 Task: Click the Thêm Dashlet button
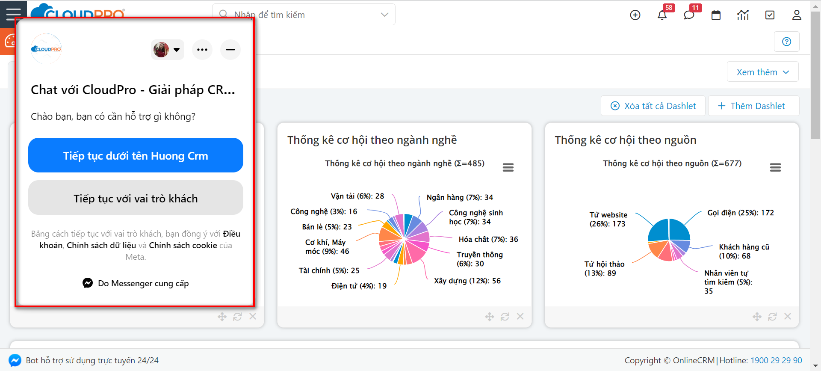click(x=753, y=106)
